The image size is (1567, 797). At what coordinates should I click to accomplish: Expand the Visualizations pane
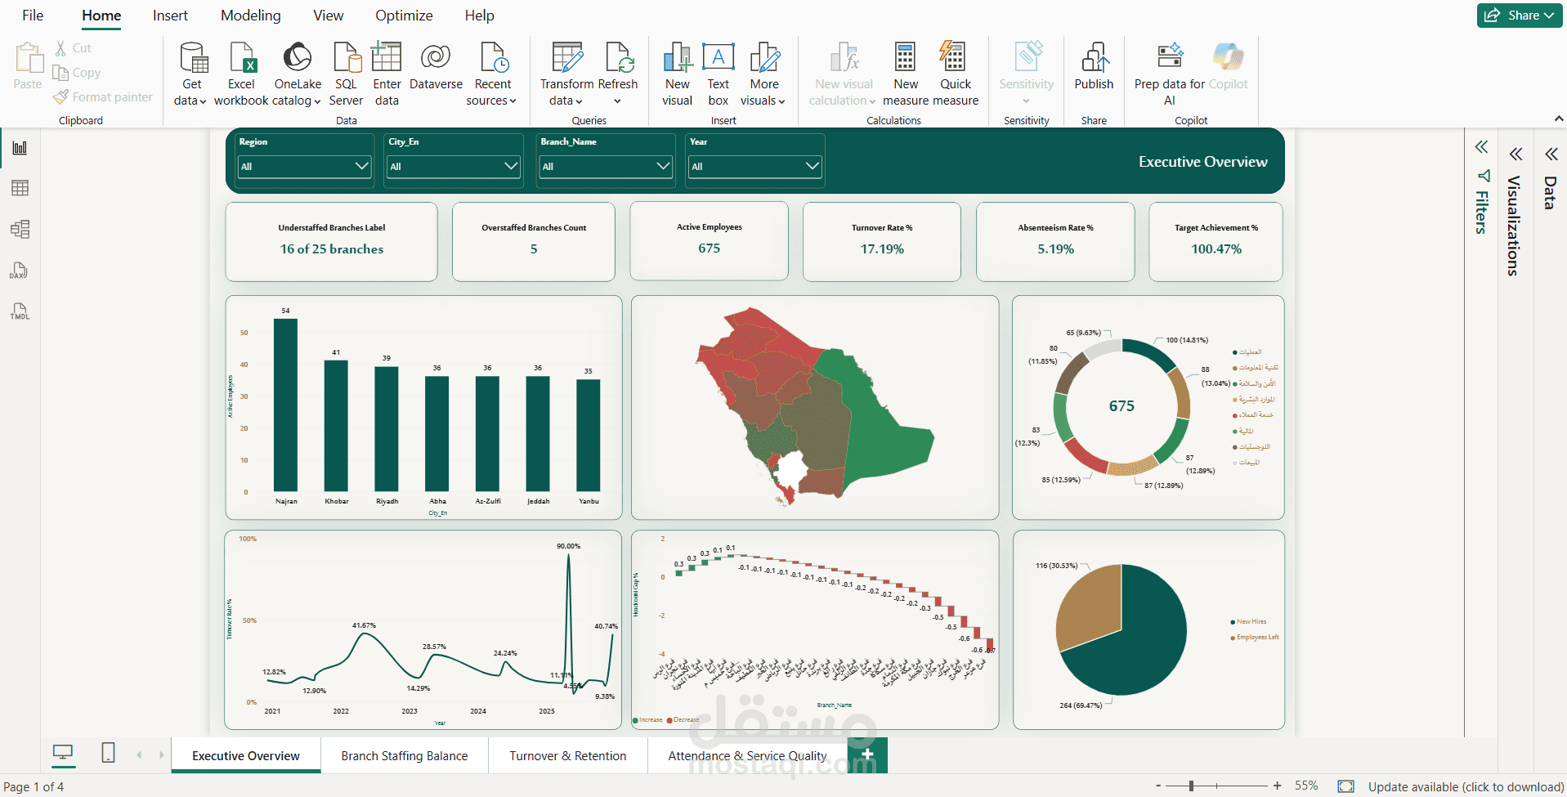(1516, 154)
